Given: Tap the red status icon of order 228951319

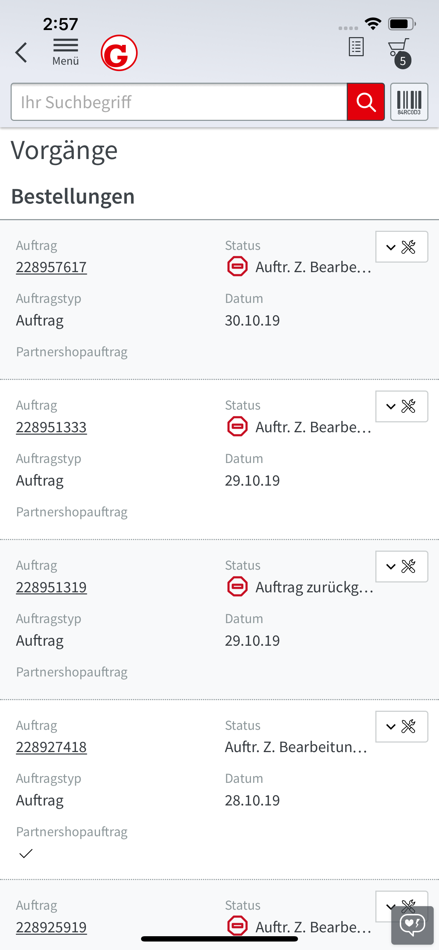Looking at the screenshot, I should click(x=237, y=587).
